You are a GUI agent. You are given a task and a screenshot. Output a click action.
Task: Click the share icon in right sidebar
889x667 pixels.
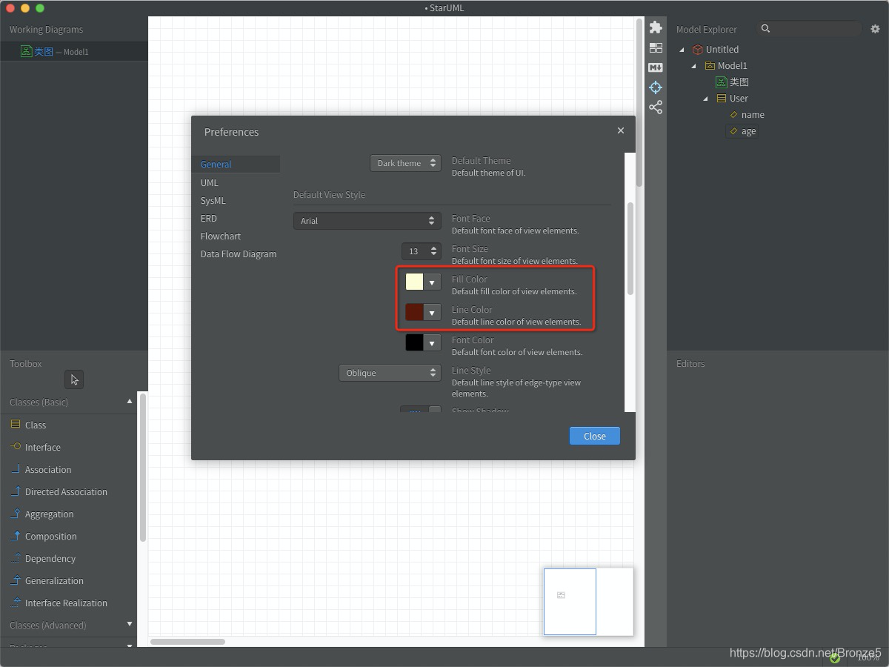pos(656,107)
